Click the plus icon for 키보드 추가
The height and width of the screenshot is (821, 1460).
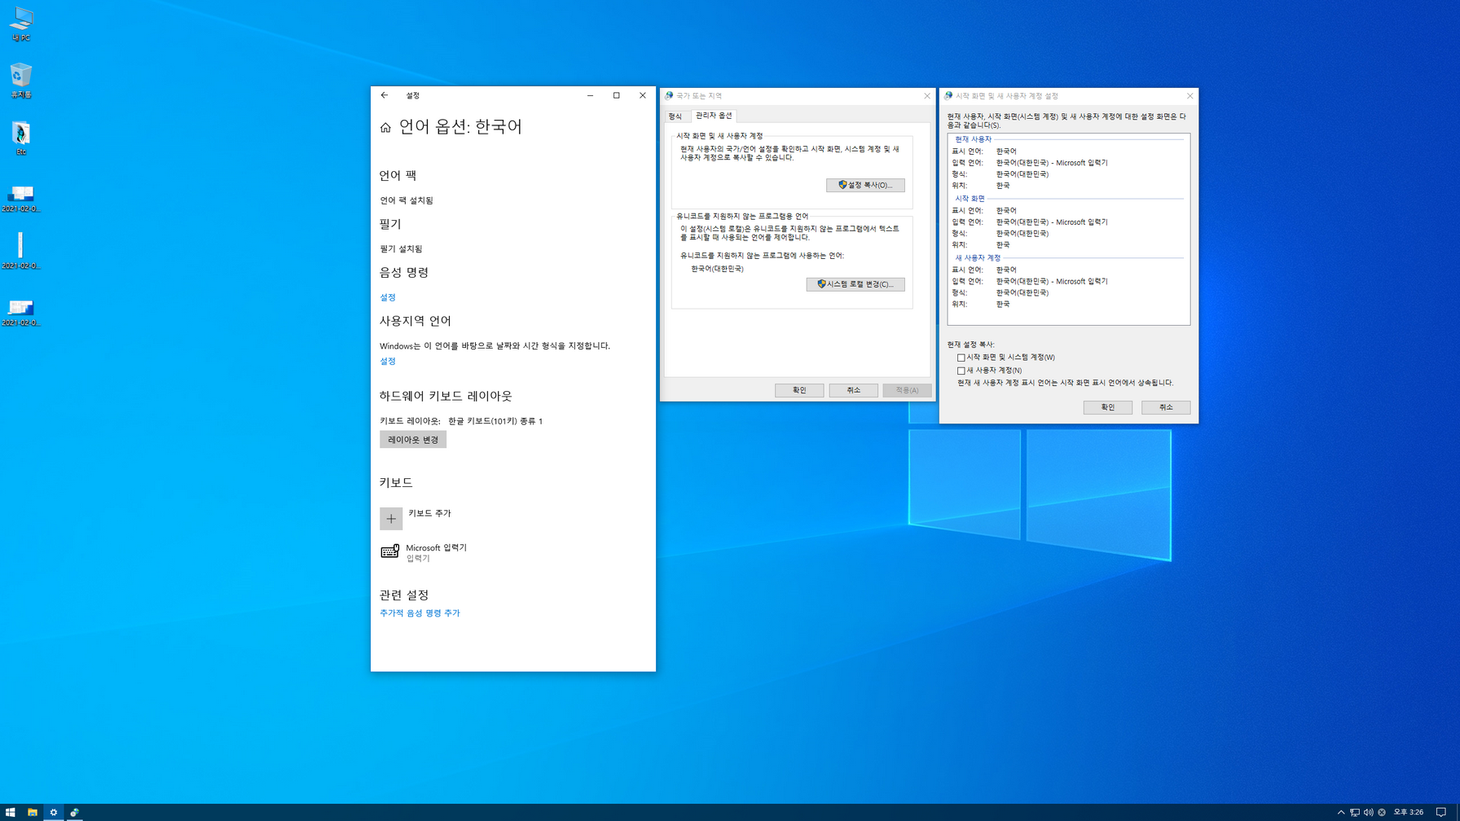[x=391, y=519]
